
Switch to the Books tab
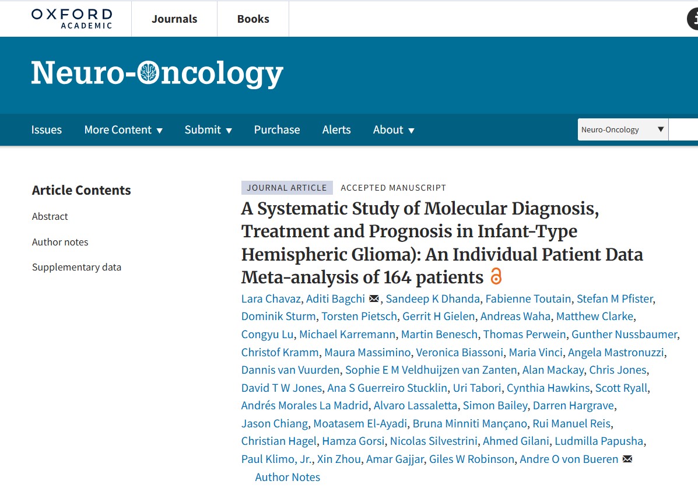pos(252,18)
